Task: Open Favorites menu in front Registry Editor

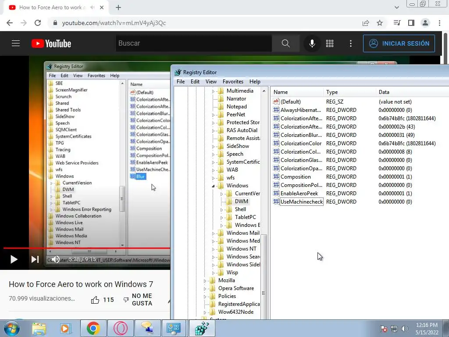Action: tap(233, 82)
